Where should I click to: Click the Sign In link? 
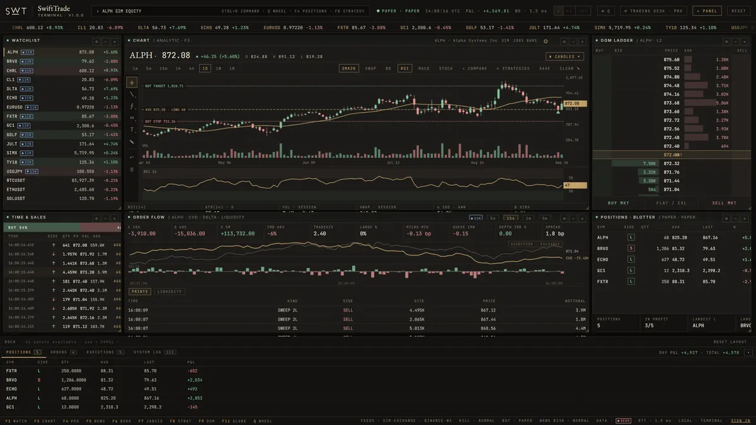click(x=740, y=421)
